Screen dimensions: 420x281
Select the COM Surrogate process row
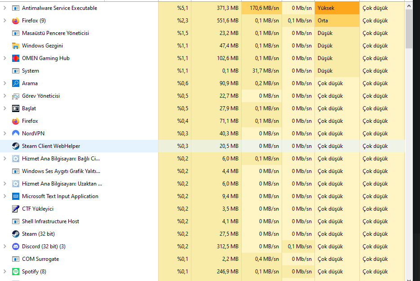(x=202, y=259)
